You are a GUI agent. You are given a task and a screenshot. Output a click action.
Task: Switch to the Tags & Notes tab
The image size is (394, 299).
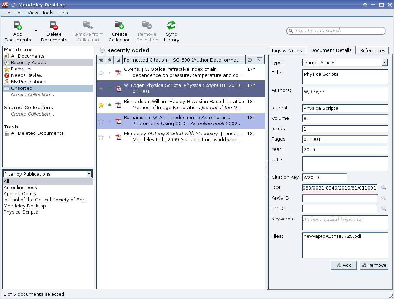tap(286, 51)
